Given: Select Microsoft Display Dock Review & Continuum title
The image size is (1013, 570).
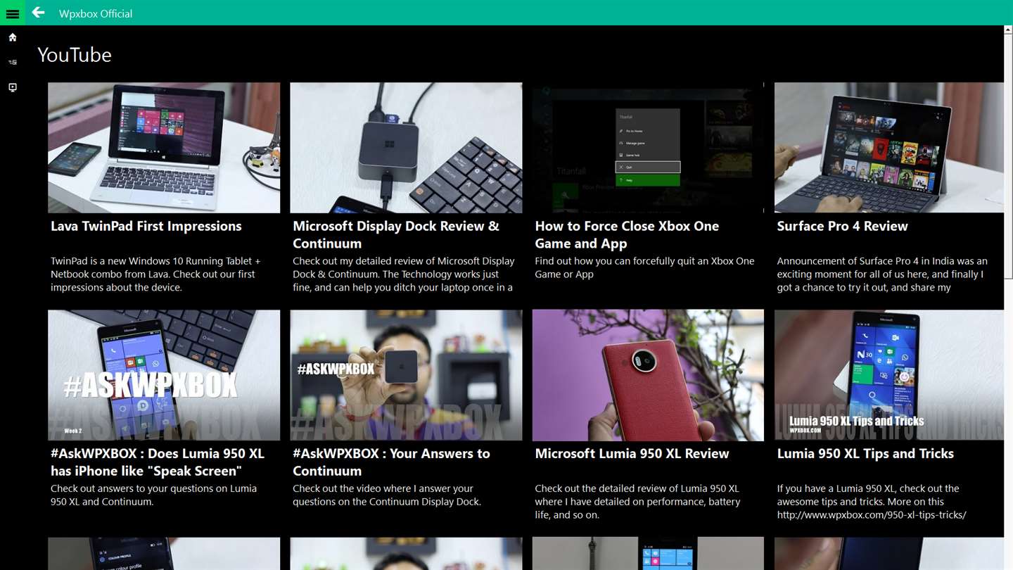Looking at the screenshot, I should (396, 234).
